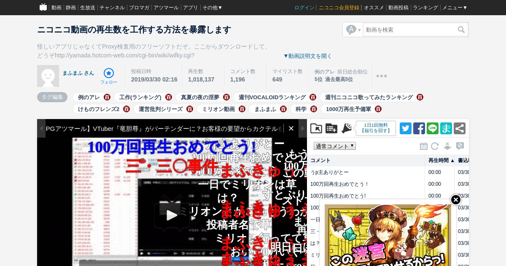Add video to watch-later list icon
This screenshot has height=266, width=506.
click(331, 128)
